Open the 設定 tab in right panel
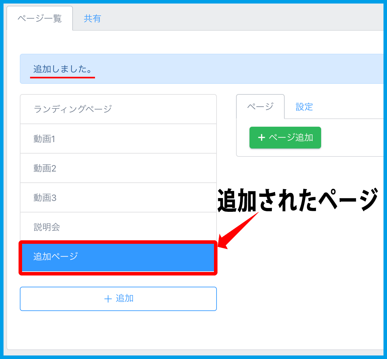This screenshot has width=387, height=359. (304, 107)
